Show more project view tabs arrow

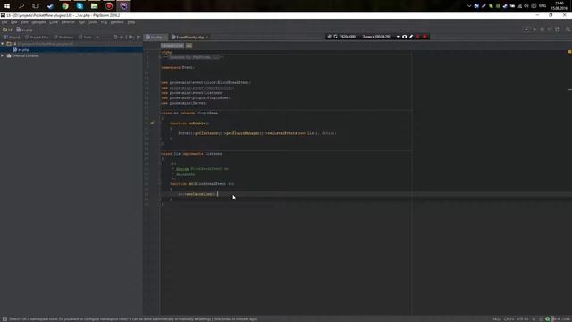(x=97, y=38)
